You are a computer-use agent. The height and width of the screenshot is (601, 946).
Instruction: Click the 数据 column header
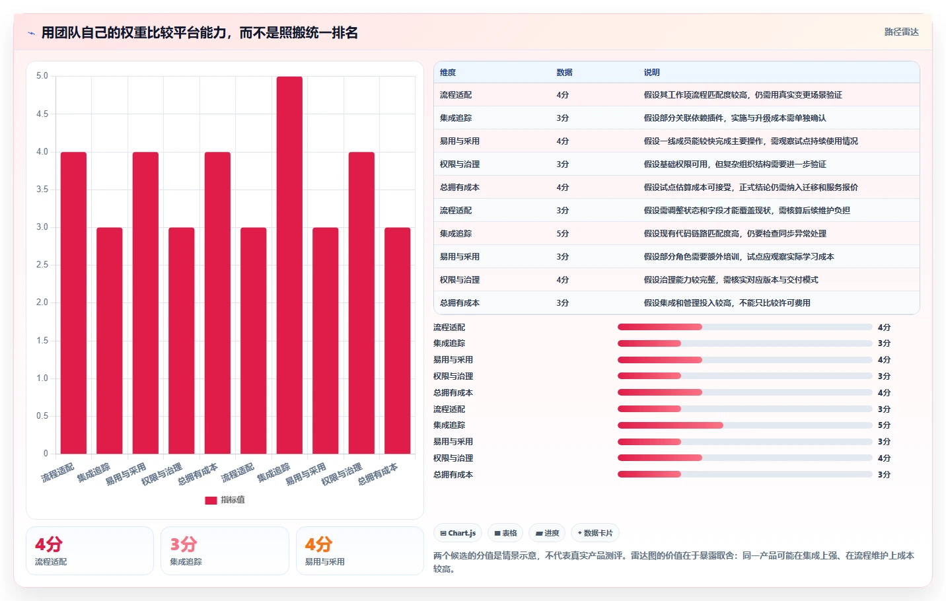564,73
